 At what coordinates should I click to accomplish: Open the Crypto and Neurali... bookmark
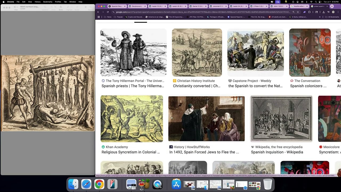pyautogui.click(x=133, y=17)
